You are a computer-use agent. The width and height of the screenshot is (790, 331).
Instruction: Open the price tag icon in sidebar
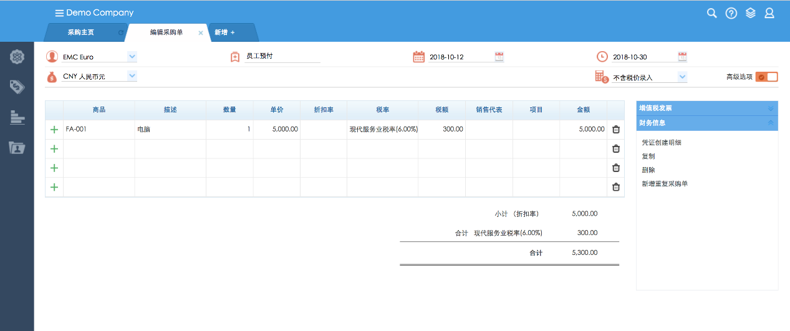[x=17, y=87]
